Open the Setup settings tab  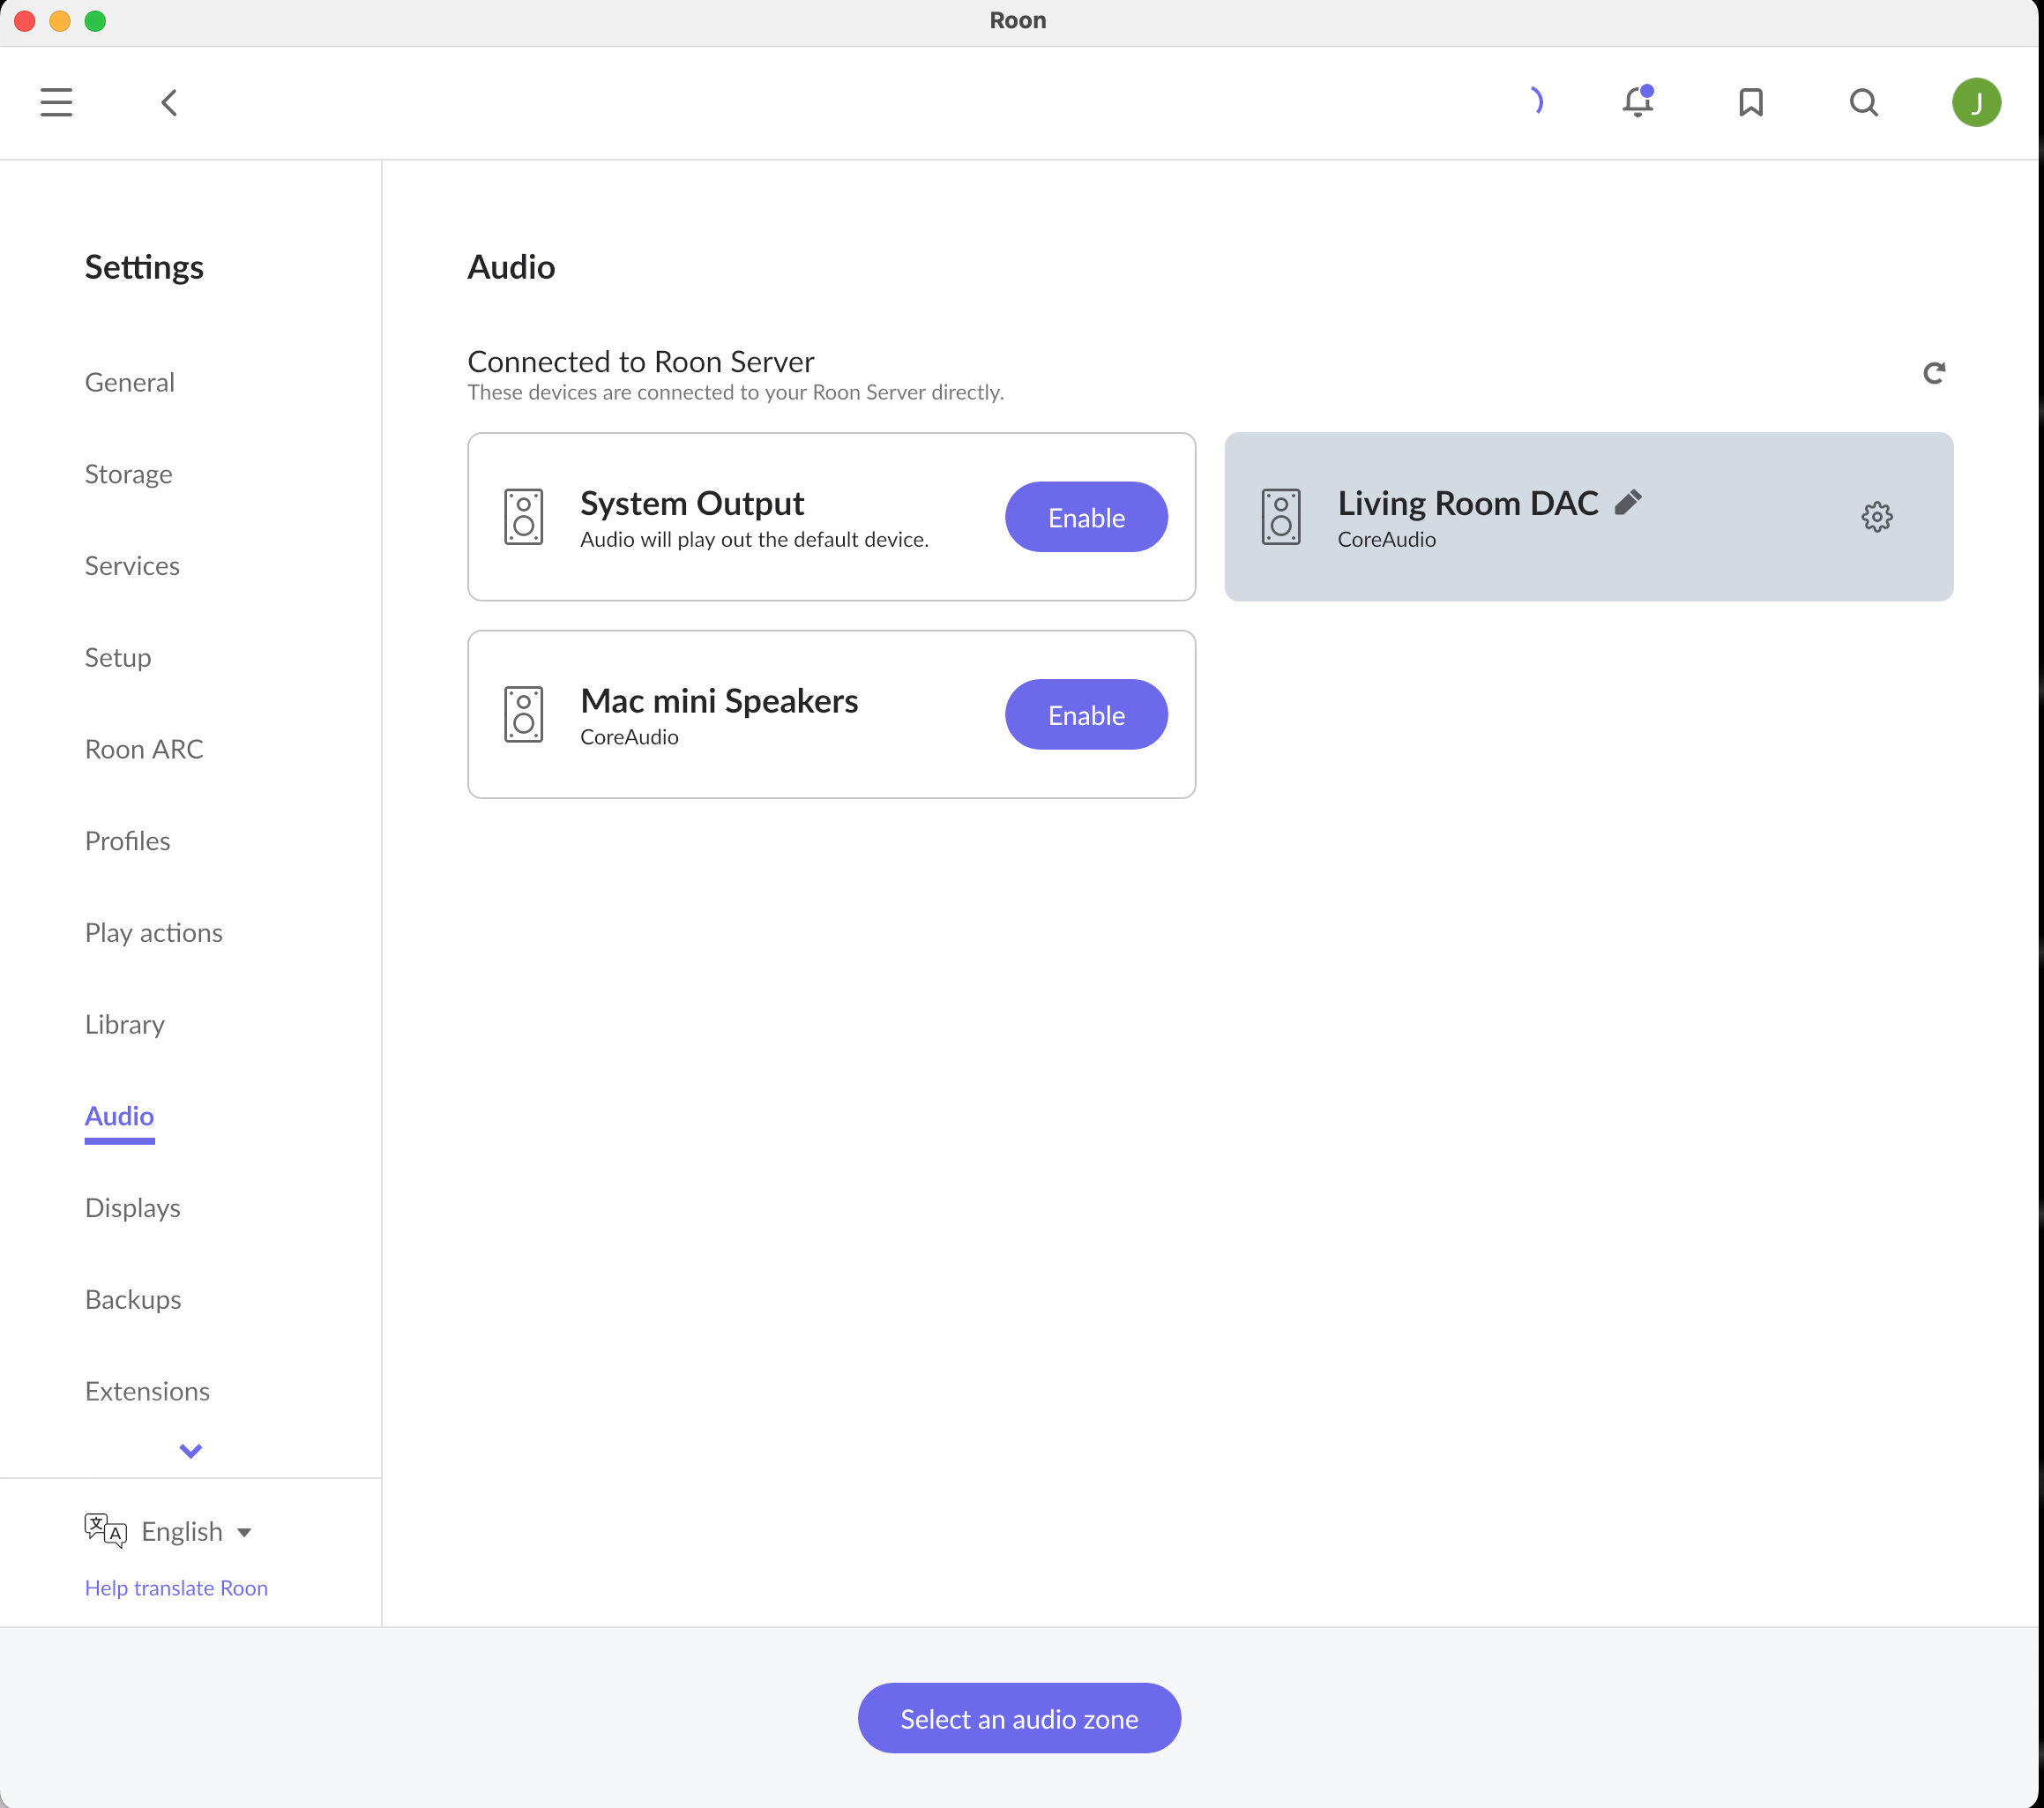click(118, 658)
